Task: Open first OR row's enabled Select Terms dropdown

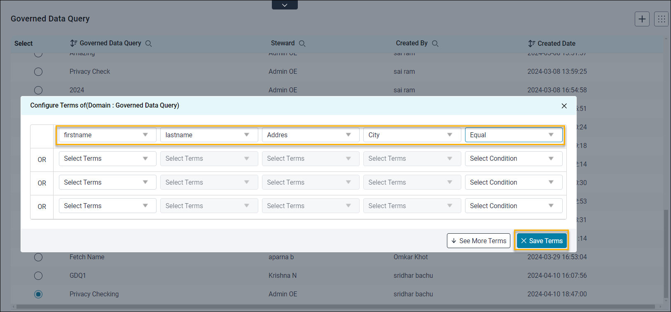Action: 108,159
